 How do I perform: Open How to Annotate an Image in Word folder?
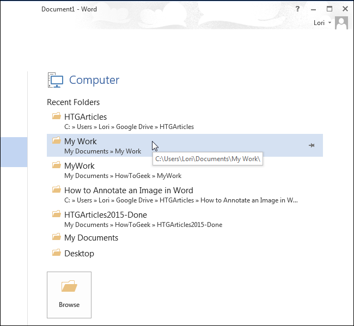point(129,190)
